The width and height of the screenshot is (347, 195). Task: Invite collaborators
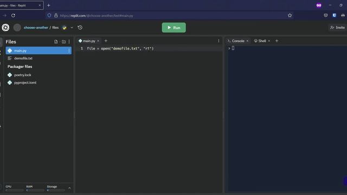click(337, 28)
